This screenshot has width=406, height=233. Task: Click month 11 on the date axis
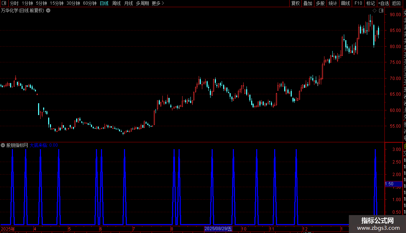(271, 229)
